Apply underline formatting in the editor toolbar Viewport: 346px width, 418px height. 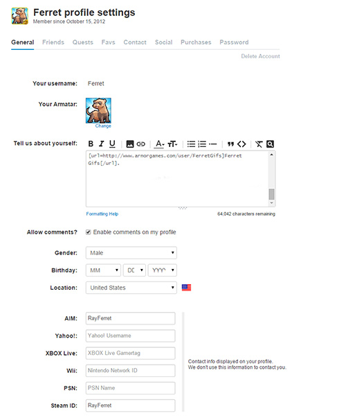pyautogui.click(x=112, y=144)
